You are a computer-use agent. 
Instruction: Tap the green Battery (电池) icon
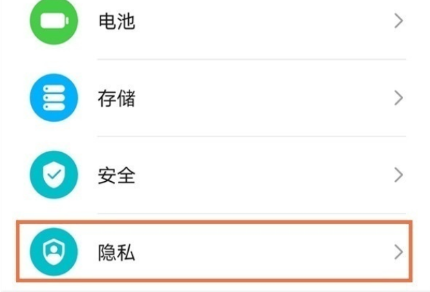point(53,21)
